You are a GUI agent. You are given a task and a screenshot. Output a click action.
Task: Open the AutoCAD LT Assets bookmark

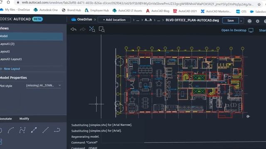click(x=127, y=11)
